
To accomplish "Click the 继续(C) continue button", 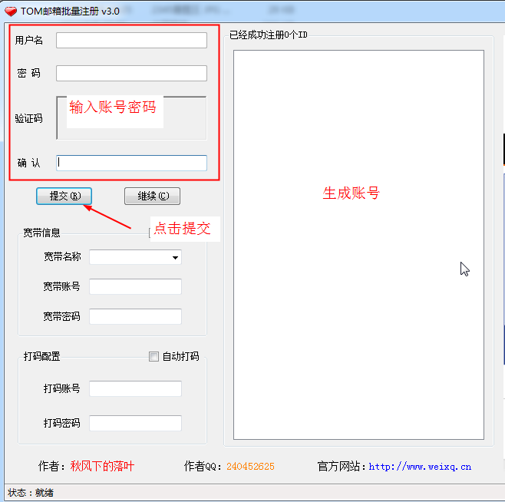I will click(x=152, y=196).
